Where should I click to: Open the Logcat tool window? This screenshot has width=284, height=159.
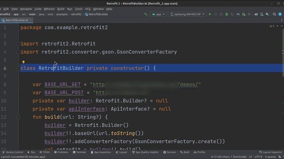[122, 152]
